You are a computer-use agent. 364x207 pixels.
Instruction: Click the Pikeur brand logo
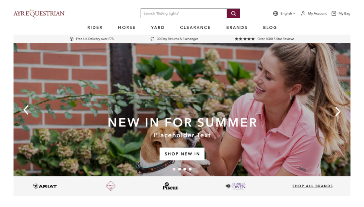[170, 186]
